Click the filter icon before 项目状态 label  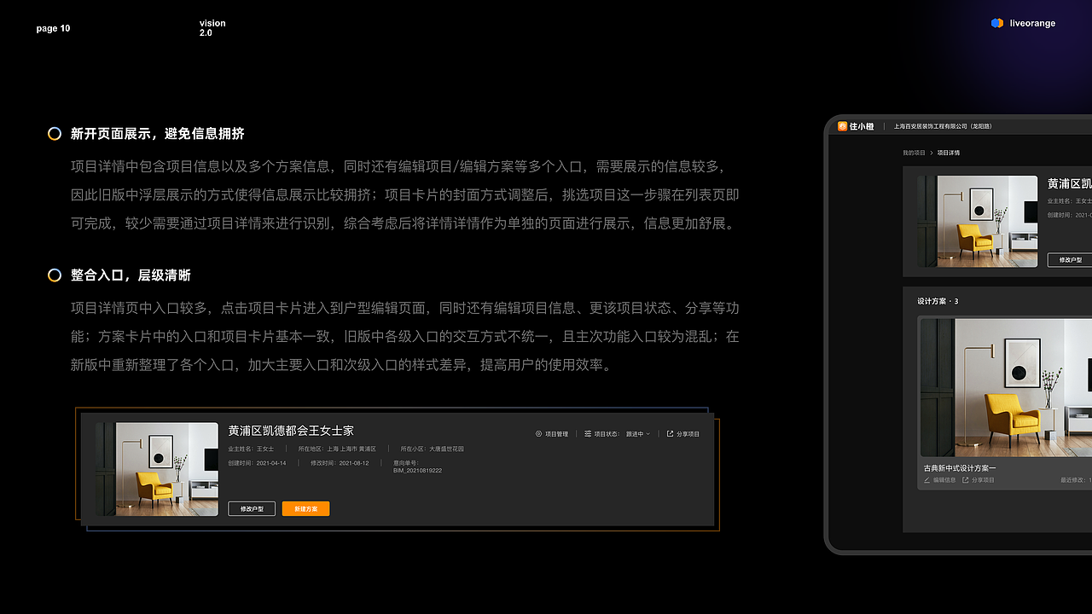588,433
